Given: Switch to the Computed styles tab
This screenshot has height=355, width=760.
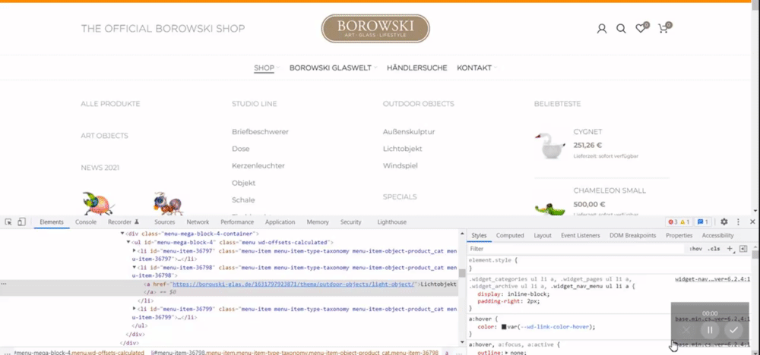Looking at the screenshot, I should [510, 236].
